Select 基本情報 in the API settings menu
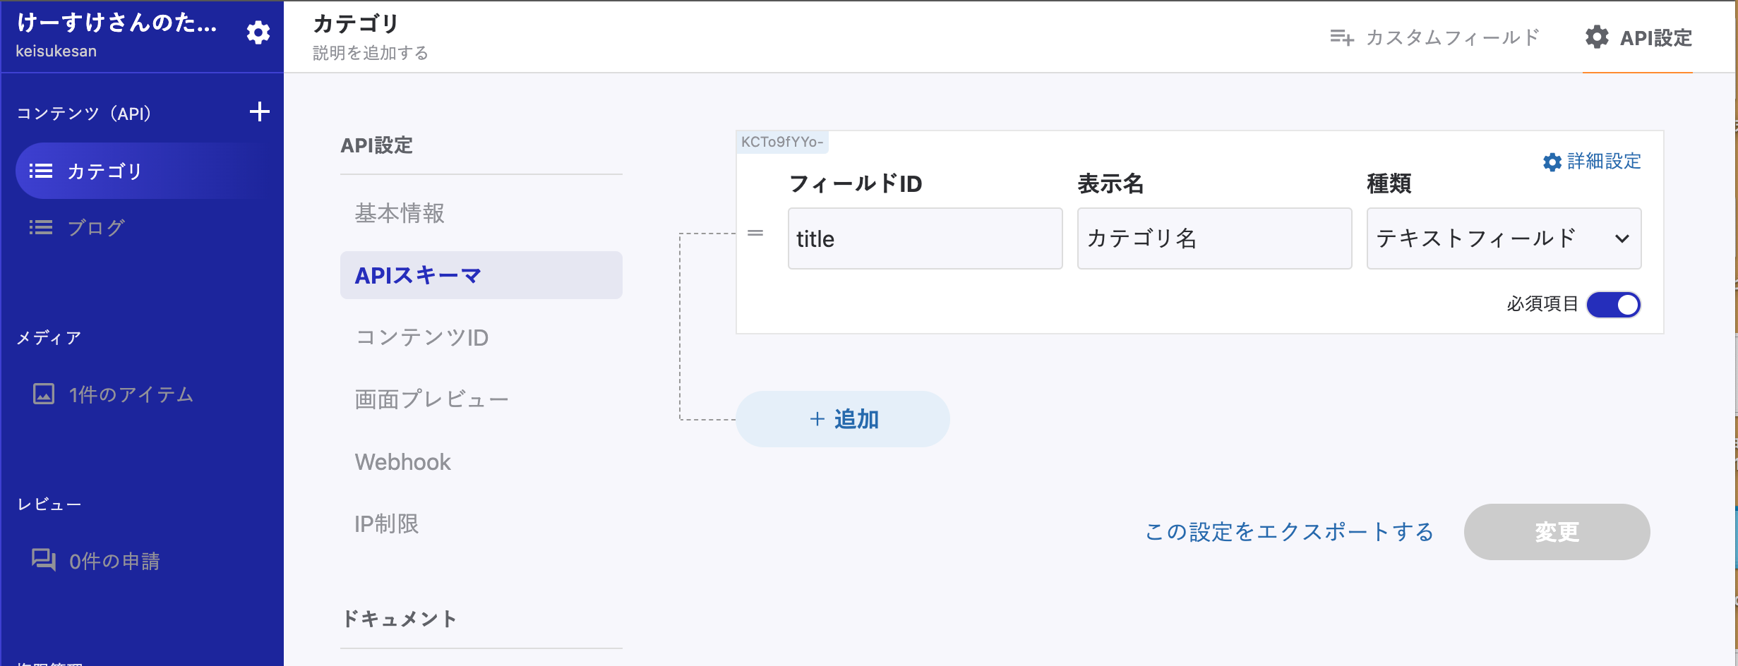 pyautogui.click(x=400, y=213)
